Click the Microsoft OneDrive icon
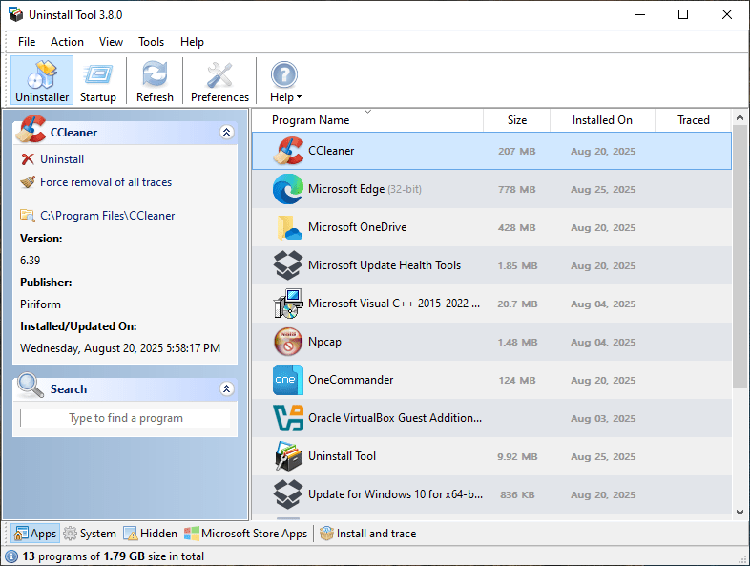Viewport: 750px width, 566px height. coord(289,227)
